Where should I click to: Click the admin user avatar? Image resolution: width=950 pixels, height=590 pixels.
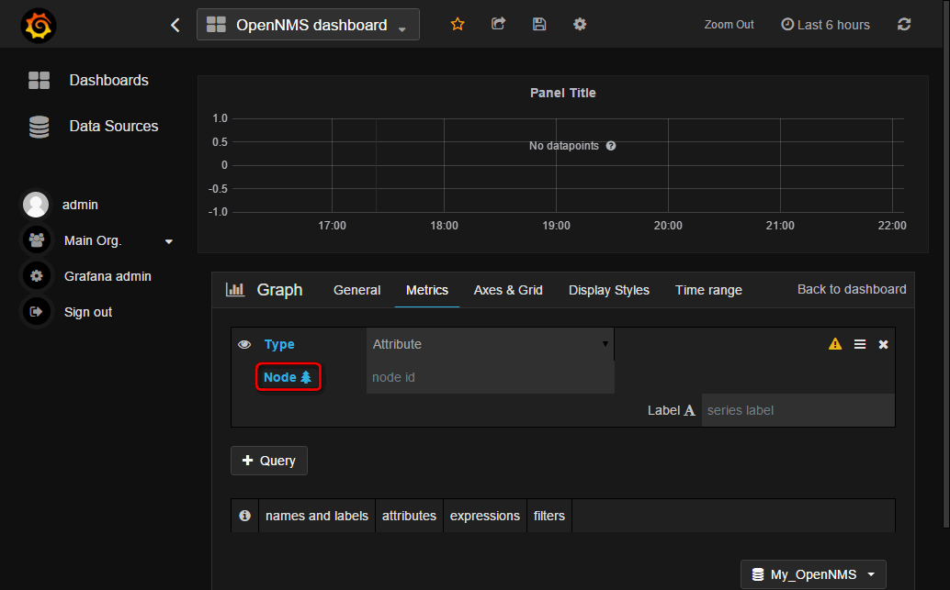point(36,205)
